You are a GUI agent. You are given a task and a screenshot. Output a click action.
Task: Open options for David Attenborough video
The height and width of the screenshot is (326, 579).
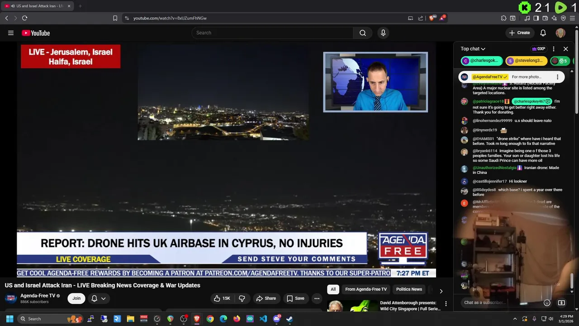pos(446,304)
